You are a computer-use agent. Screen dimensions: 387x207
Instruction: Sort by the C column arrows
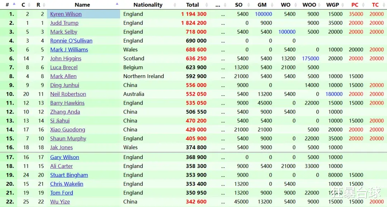(29, 5)
